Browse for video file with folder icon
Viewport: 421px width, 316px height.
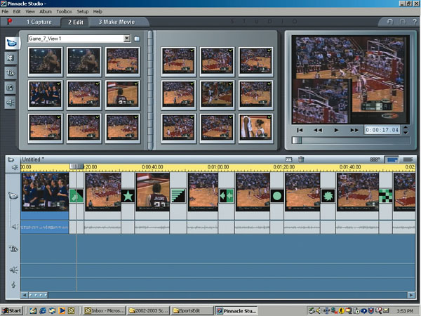pyautogui.click(x=138, y=38)
